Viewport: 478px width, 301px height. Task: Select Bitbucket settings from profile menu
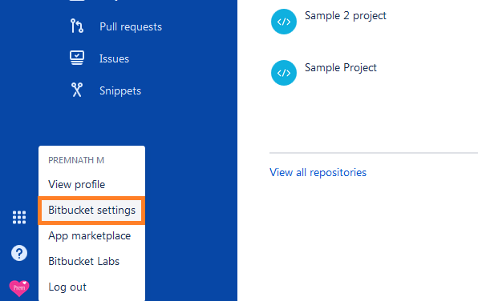coord(91,211)
